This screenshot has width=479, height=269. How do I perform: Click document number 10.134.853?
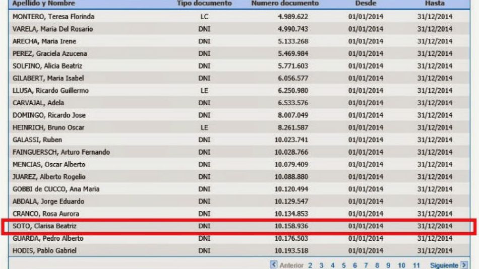(x=291, y=214)
